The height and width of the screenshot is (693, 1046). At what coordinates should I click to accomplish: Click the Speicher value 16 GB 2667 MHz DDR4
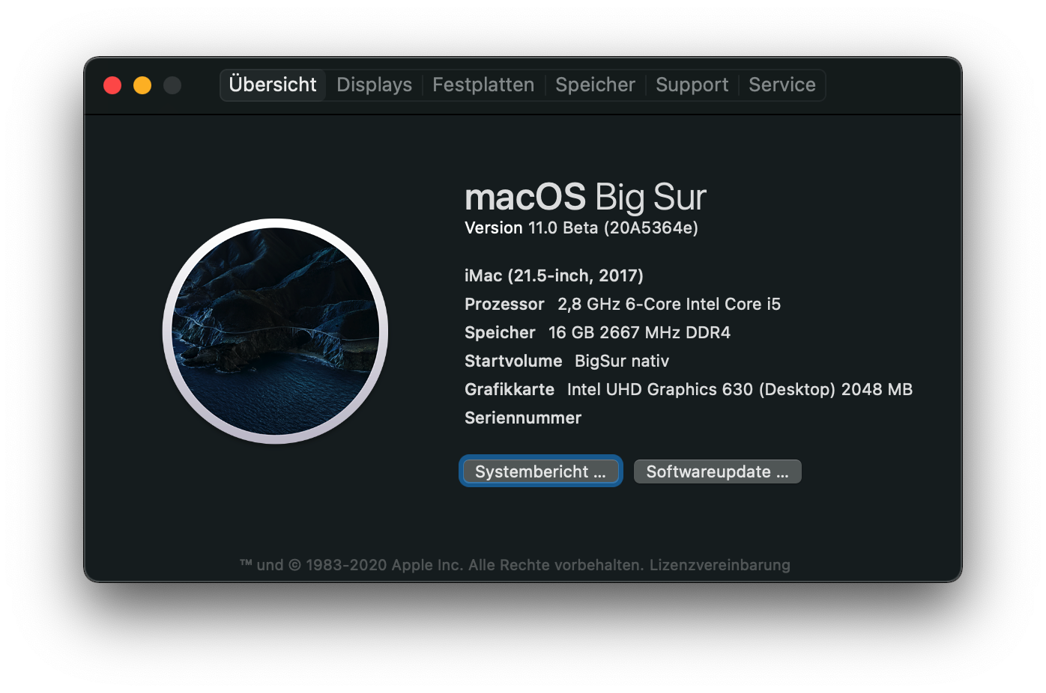639,332
